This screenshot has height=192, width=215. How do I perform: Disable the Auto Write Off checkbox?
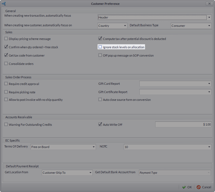click(x=100, y=125)
